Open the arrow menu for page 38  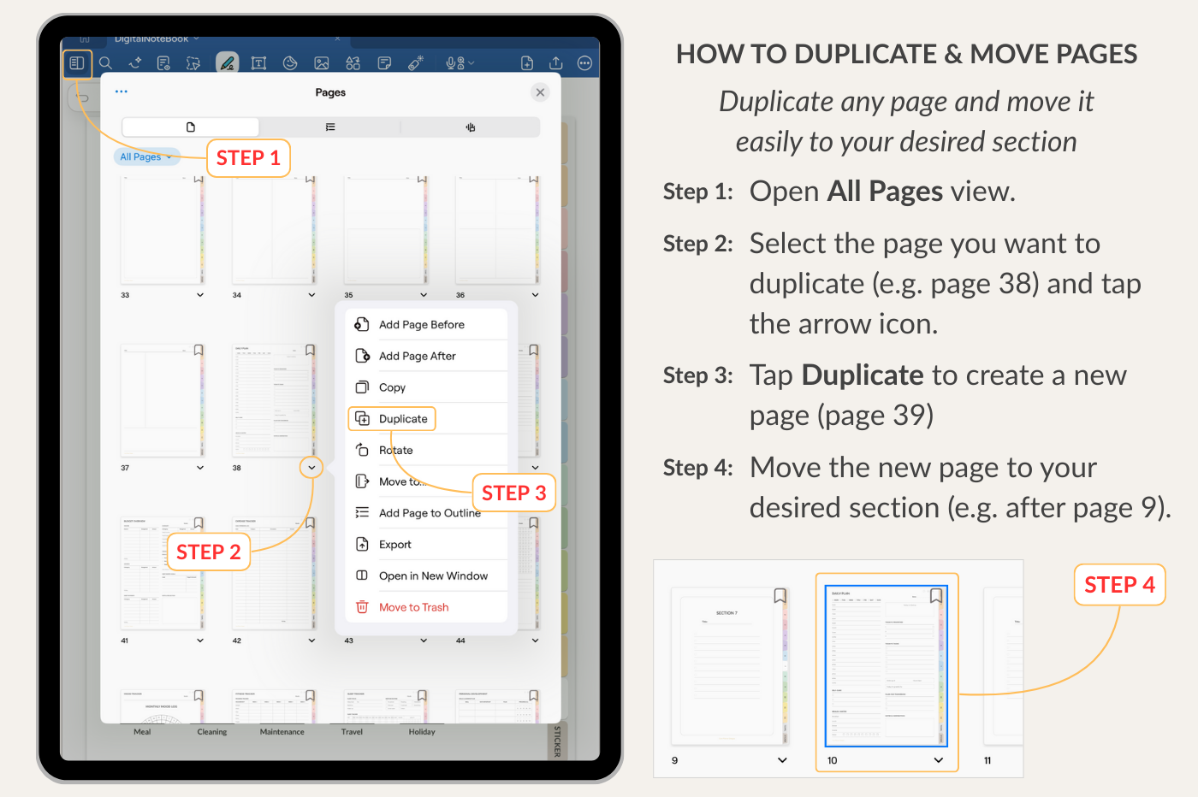click(311, 467)
